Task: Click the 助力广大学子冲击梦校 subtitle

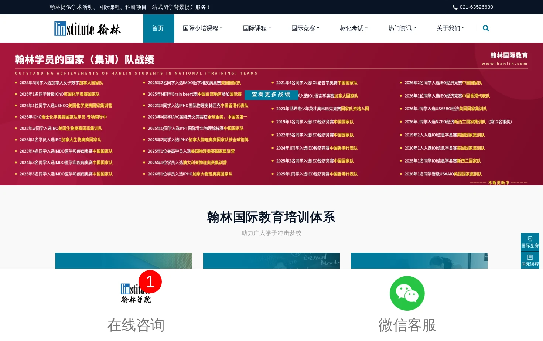Action: (x=271, y=233)
